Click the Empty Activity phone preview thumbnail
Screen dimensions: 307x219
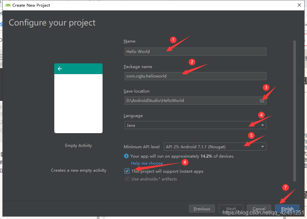[x=78, y=98]
